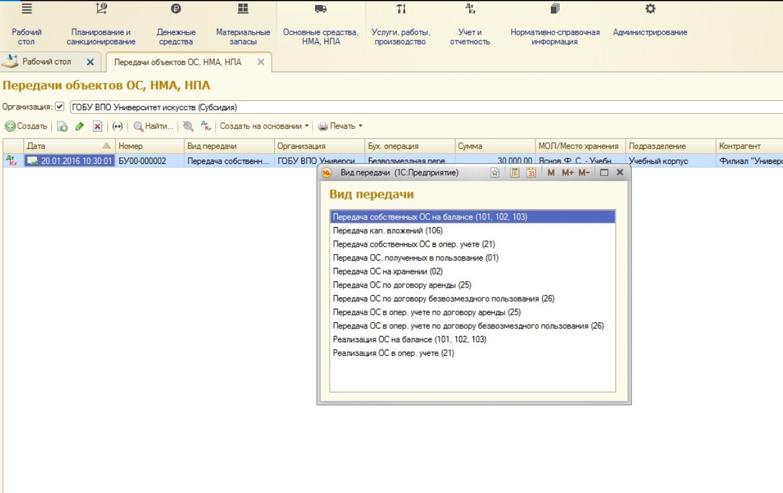The height and width of the screenshot is (493, 783).
Task: Open Планирование и санкционирование section
Action: [101, 25]
